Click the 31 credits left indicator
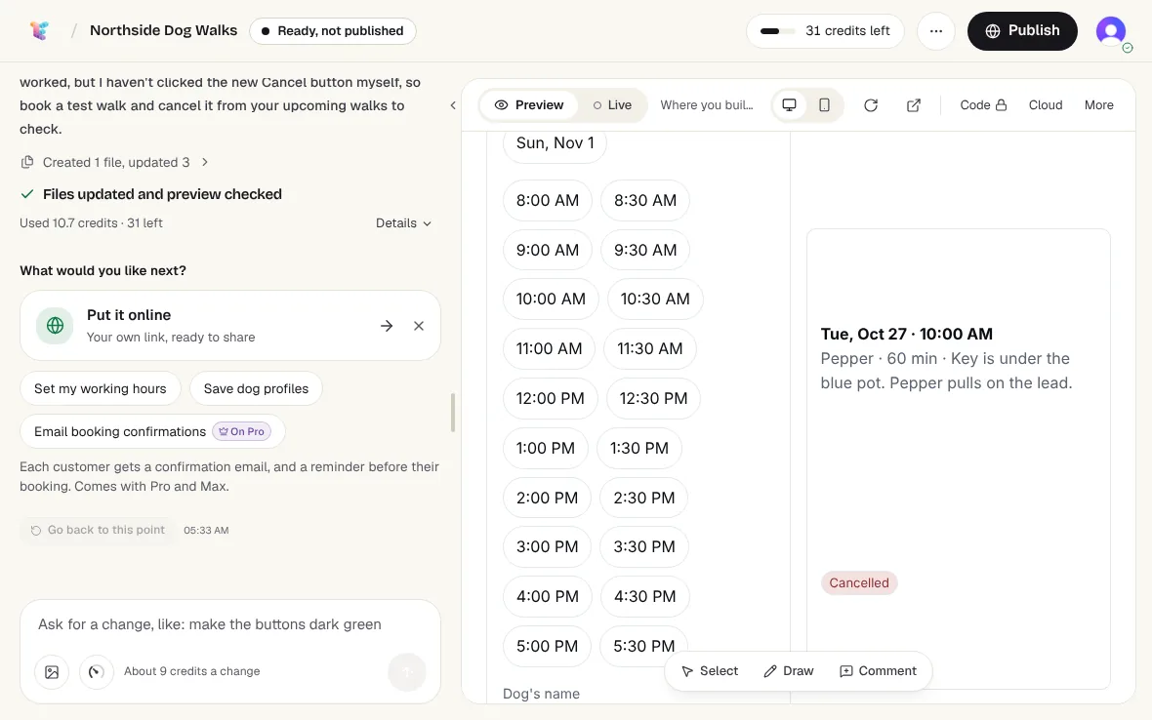The height and width of the screenshot is (720, 1152). point(825,31)
